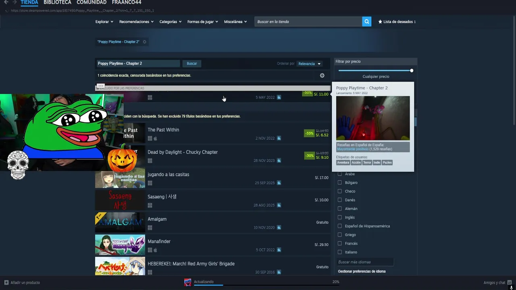Check the Danés language checkbox
The width and height of the screenshot is (516, 290).
(x=339, y=200)
